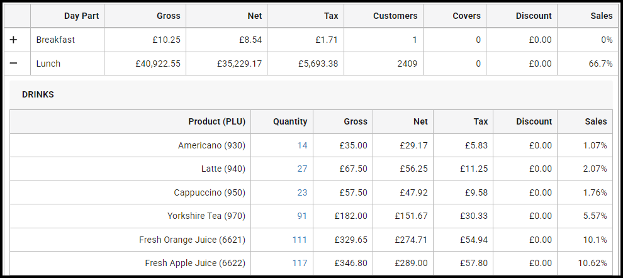Click the Covers column header
This screenshot has width=623, height=278.
(x=466, y=16)
